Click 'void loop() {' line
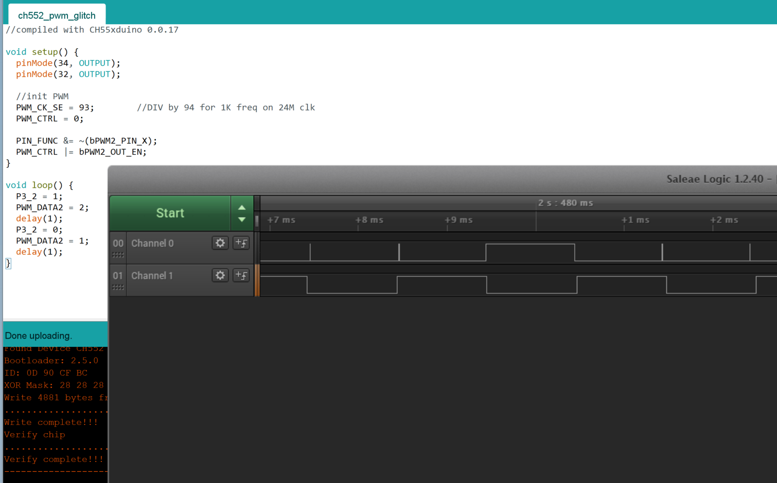777x483 pixels. pos(40,185)
